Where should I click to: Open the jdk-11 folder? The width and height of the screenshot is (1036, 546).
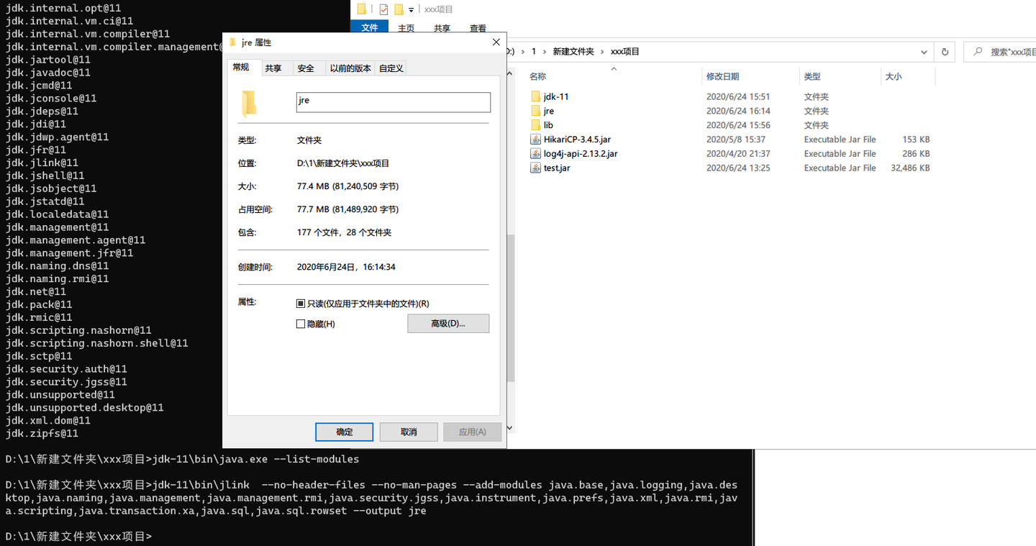pyautogui.click(x=558, y=96)
